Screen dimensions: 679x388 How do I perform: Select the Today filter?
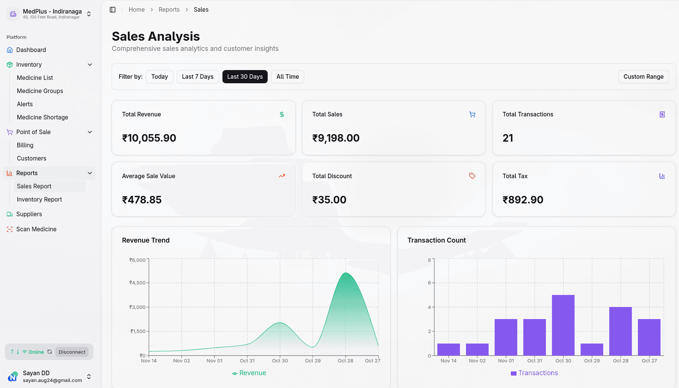tap(159, 77)
